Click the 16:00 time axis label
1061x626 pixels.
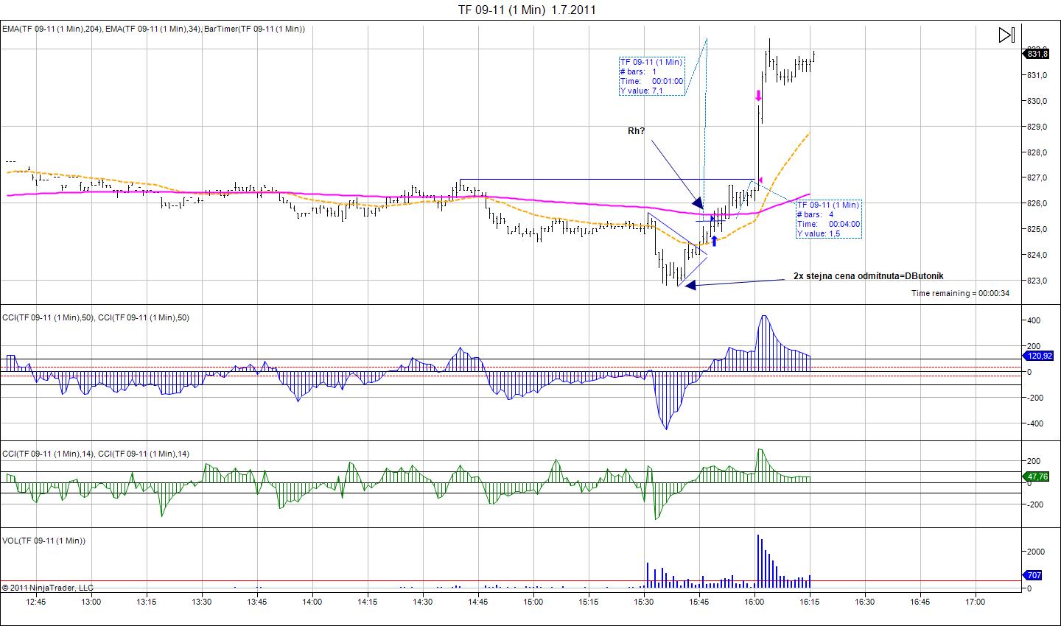click(754, 602)
